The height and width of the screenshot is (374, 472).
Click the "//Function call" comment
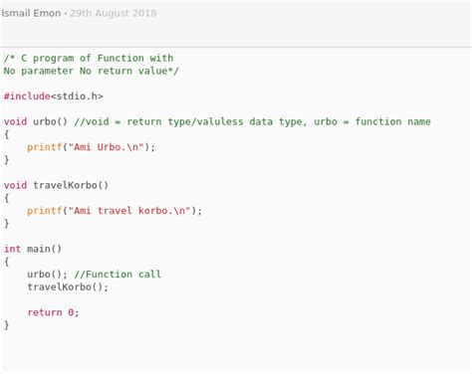pyautogui.click(x=118, y=275)
